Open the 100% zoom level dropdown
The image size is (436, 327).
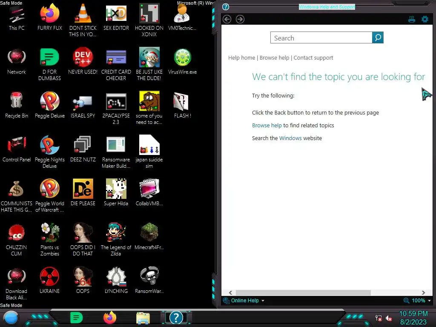click(417, 301)
